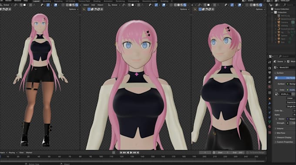Choose Subtract selection mode icon in middle viewport
Screen dimensions: 296x165
point(95,9)
